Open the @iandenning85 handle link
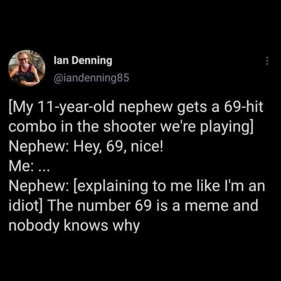Screen dimensions: 281x281 coord(92,78)
